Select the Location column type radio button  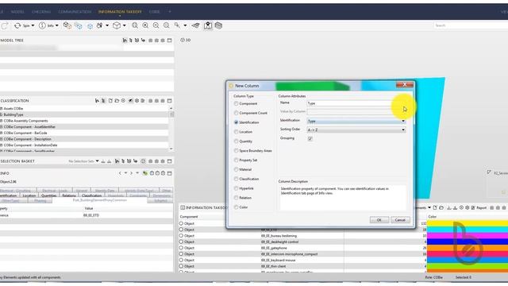point(236,132)
